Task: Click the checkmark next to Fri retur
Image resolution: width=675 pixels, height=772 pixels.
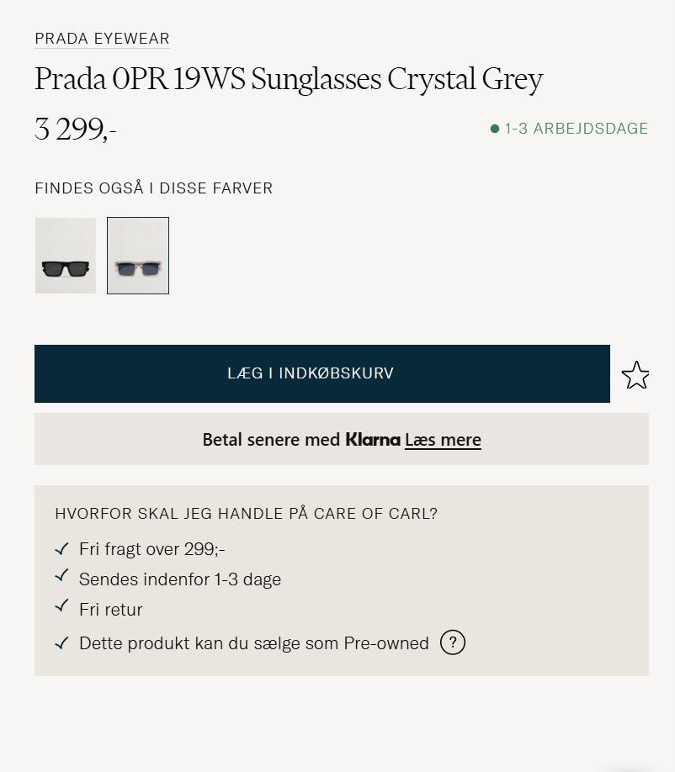Action: [x=61, y=606]
